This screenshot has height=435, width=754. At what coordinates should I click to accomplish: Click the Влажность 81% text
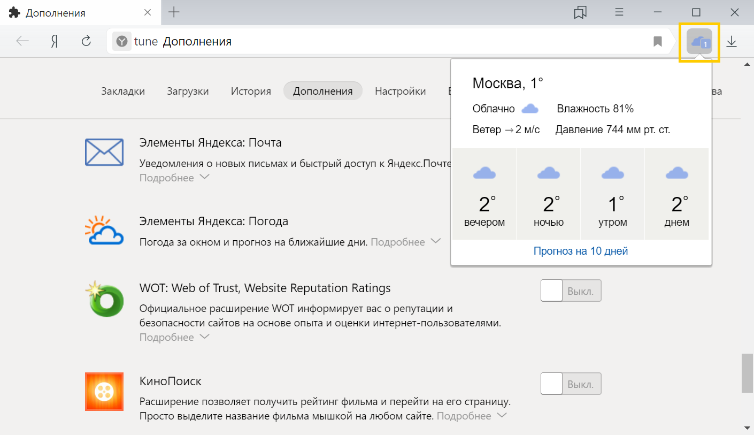click(595, 109)
